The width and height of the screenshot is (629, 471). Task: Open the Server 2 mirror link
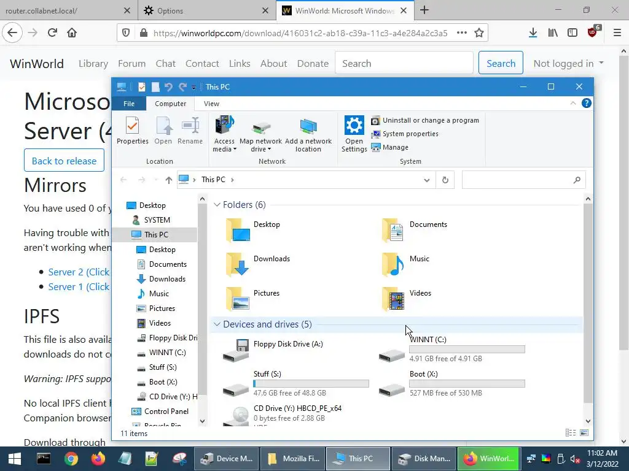79,272
